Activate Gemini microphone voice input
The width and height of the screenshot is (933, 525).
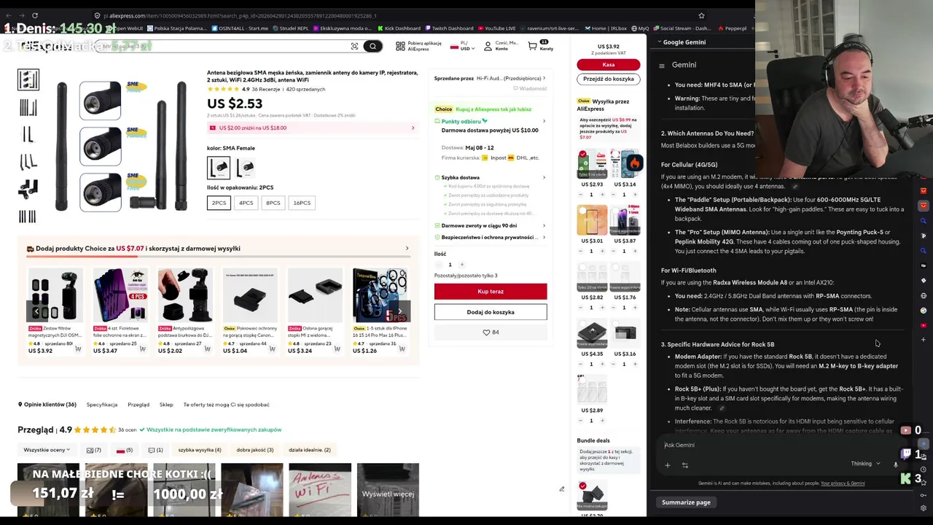896,464
